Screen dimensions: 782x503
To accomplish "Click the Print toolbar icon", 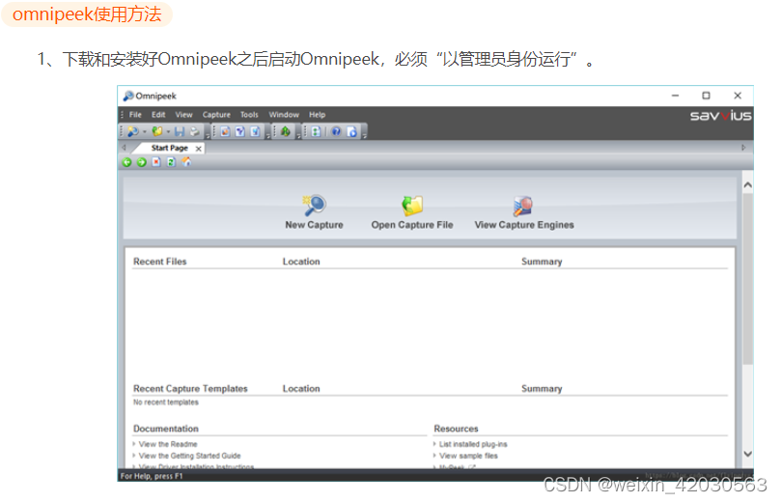I will [x=194, y=131].
